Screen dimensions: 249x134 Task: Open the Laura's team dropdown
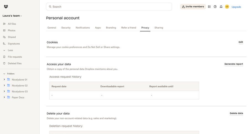pyautogui.click(x=12, y=16)
